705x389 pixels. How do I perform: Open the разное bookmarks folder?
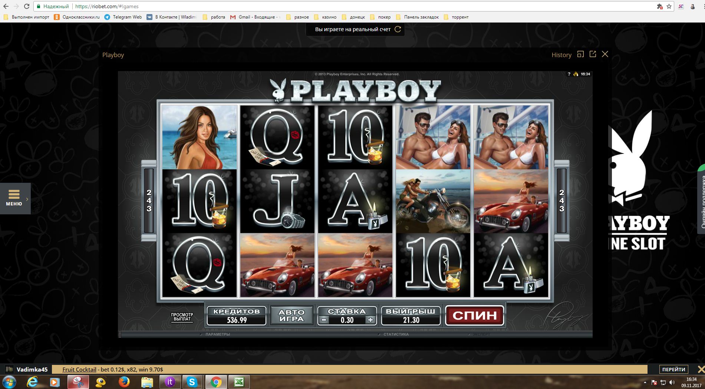click(x=297, y=17)
